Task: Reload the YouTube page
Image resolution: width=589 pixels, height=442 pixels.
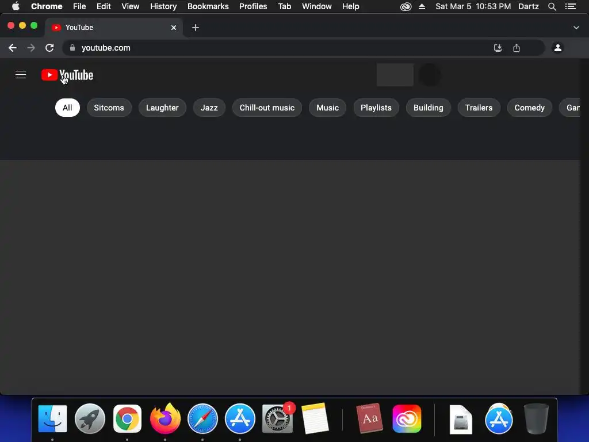Action: pos(49,48)
